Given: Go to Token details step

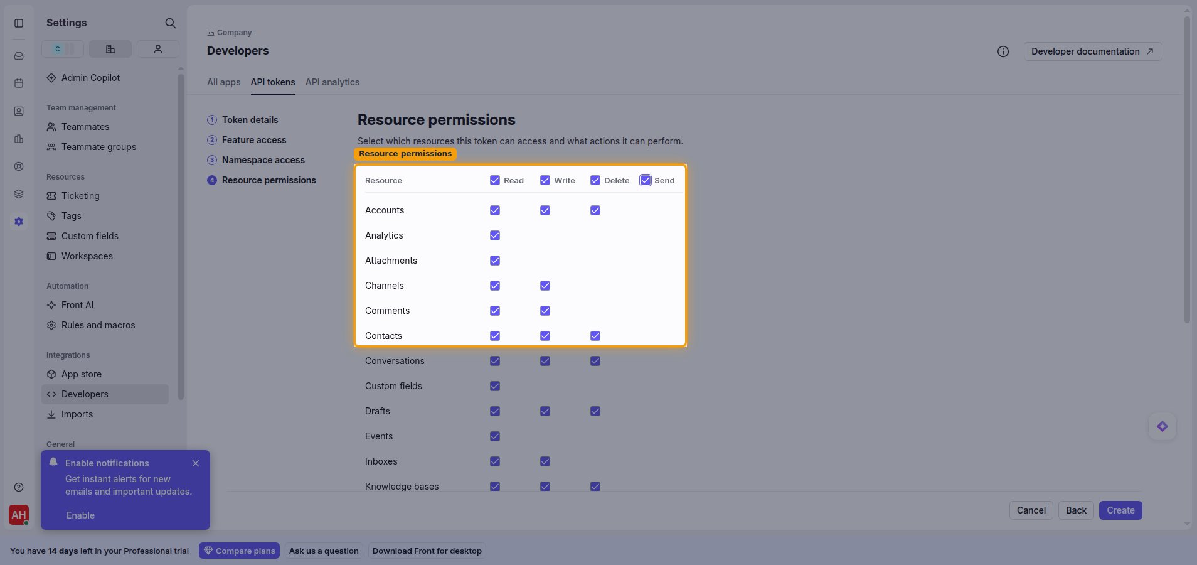Looking at the screenshot, I should [243, 120].
